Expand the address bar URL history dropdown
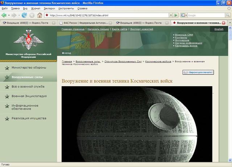The height and width of the screenshot is (167, 232). point(171,15)
